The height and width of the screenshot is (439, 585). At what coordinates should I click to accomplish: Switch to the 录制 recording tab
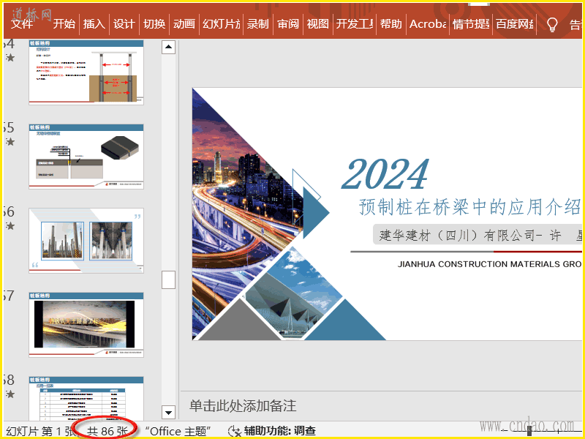click(x=258, y=24)
